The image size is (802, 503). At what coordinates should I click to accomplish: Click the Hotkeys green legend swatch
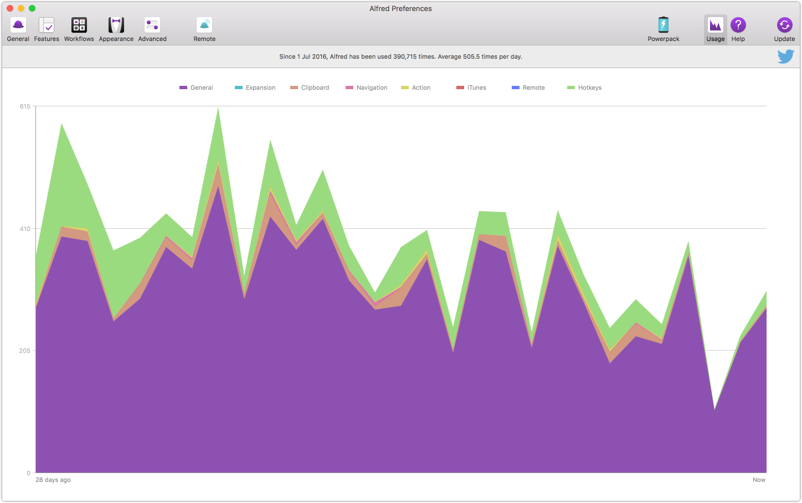tap(571, 88)
